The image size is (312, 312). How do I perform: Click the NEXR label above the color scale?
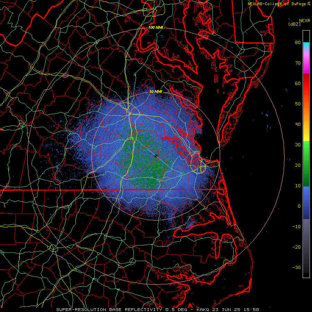tap(304, 21)
